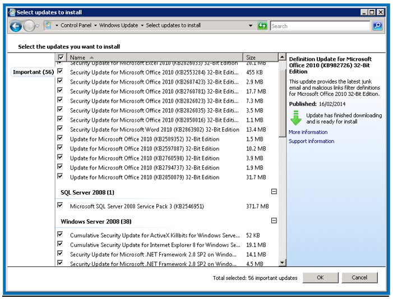Image resolution: width=393 pixels, height=299 pixels.
Task: Uncheck Cumulative Security Update for ActiveX Killbits
Action: (60, 234)
